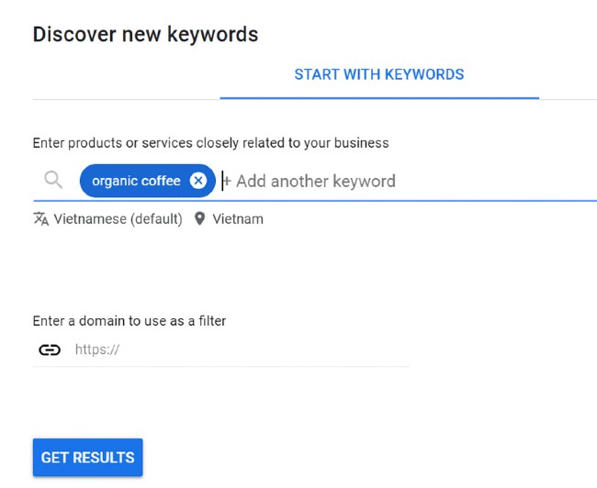Click the plus sign before "Add another keyword"
The width and height of the screenshot is (597, 488).
pos(228,181)
